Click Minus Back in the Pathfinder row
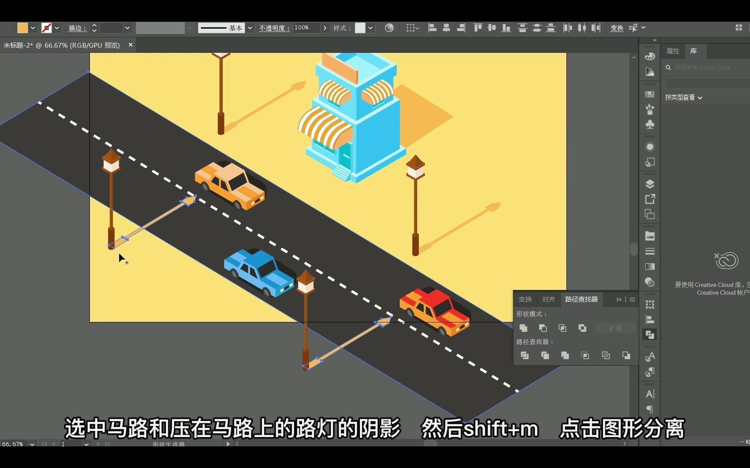 tap(626, 355)
